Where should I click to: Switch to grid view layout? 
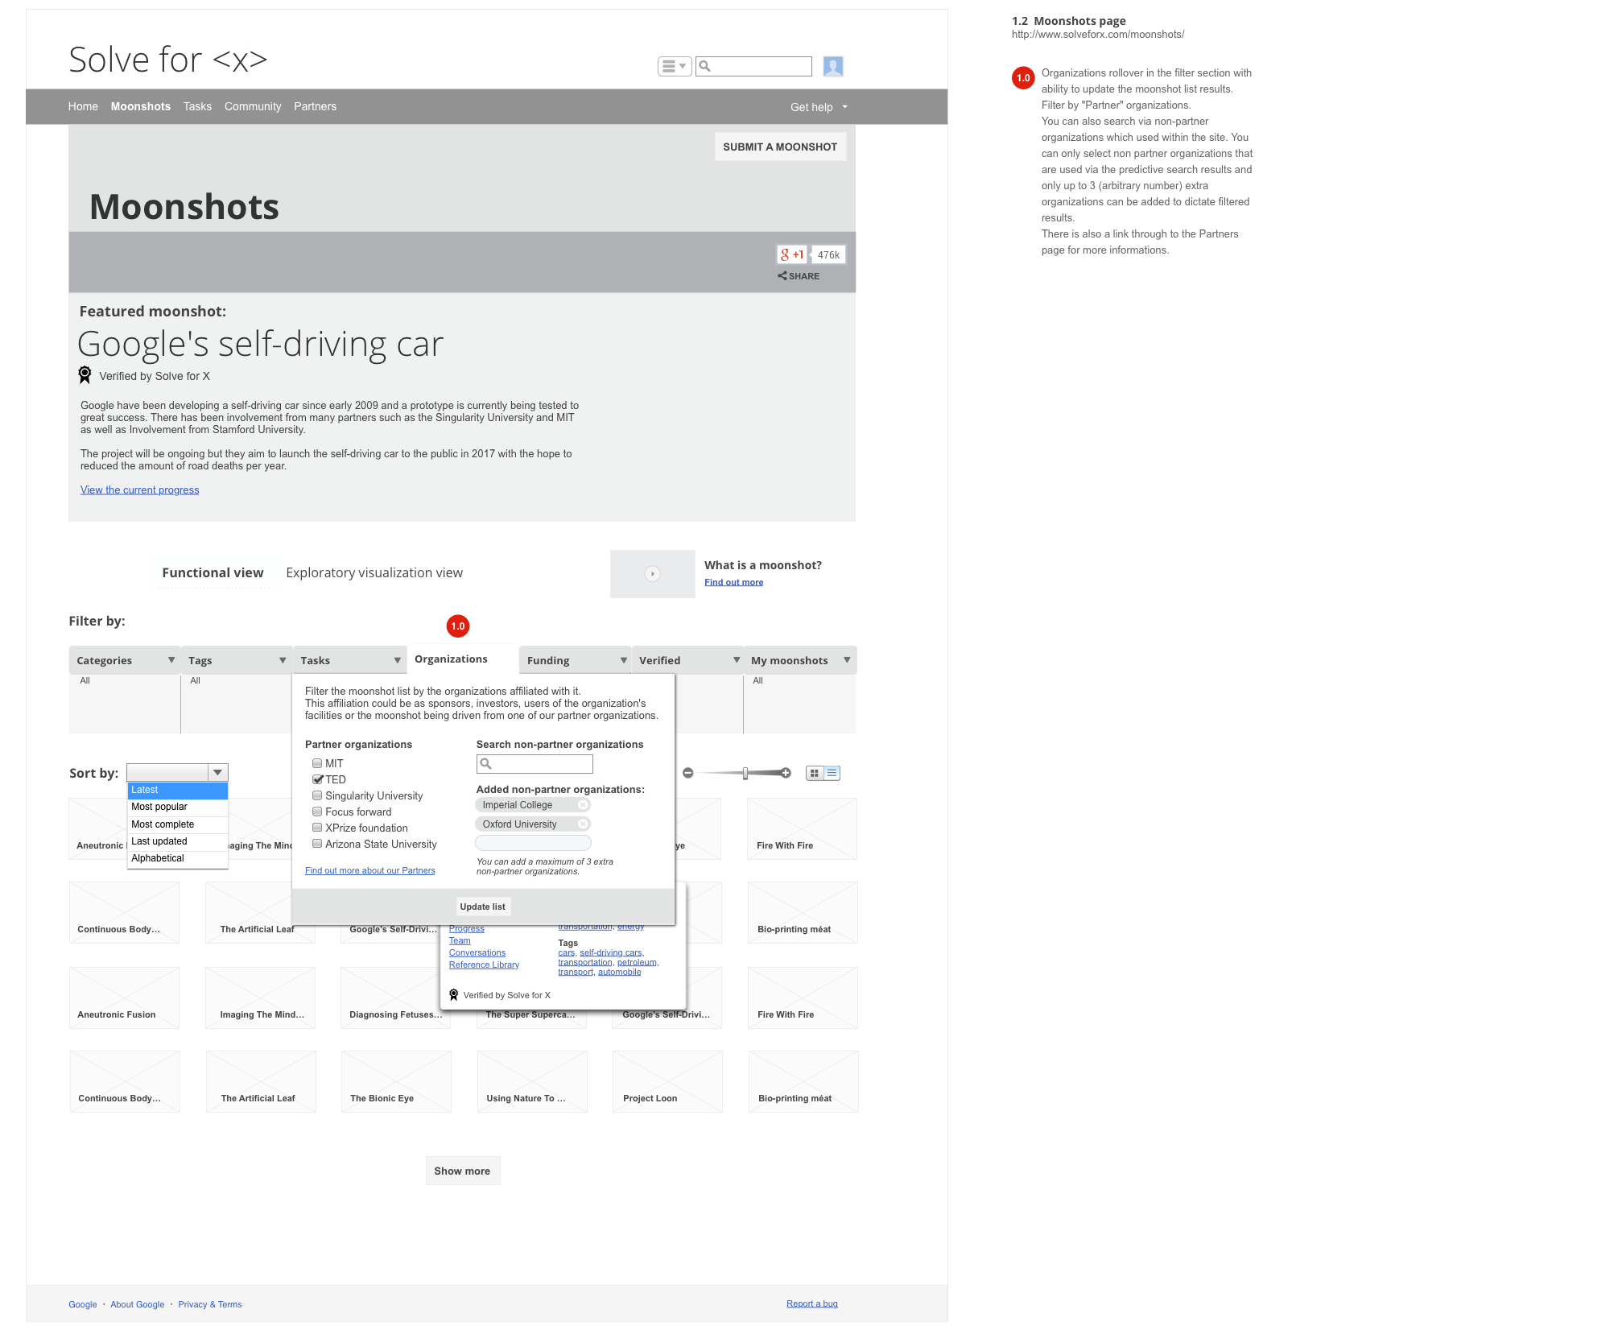[x=815, y=773]
